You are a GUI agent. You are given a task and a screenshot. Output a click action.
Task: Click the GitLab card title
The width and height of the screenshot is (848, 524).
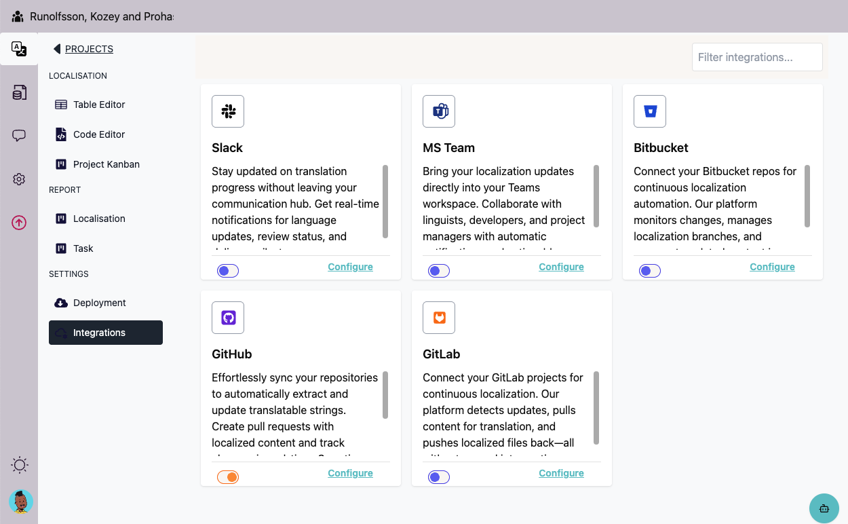[442, 354]
